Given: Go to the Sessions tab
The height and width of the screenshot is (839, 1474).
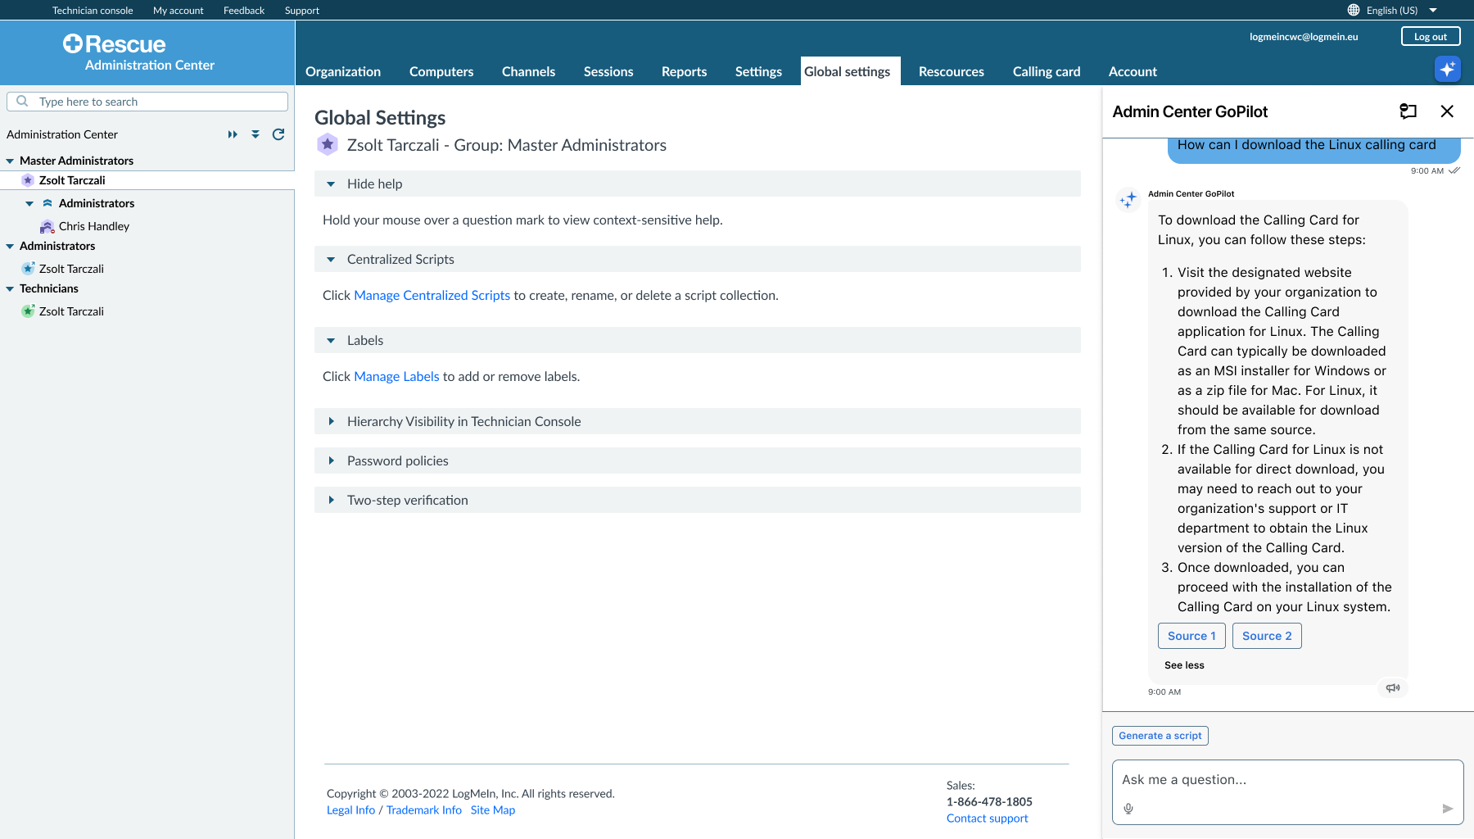Looking at the screenshot, I should (608, 71).
